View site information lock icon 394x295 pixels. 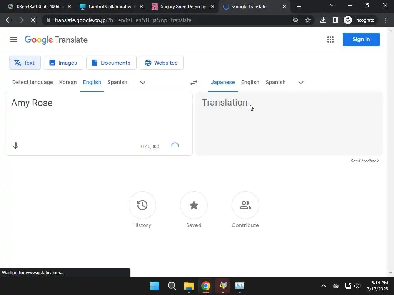(x=48, y=20)
